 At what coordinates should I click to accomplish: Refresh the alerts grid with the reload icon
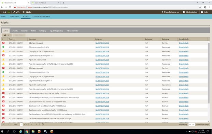click(x=43, y=124)
